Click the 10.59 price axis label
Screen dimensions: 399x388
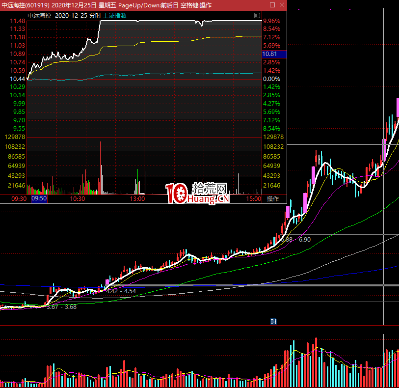click(18, 71)
